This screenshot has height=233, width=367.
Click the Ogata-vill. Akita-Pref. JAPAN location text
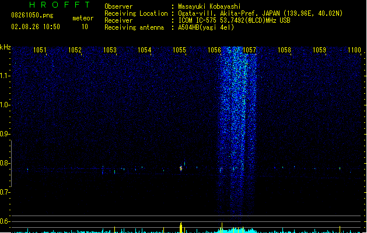click(260, 13)
